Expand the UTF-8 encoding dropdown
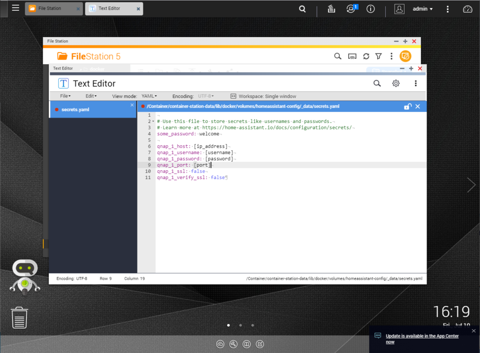Screen dimensions: 480x353 pyautogui.click(x=206, y=96)
